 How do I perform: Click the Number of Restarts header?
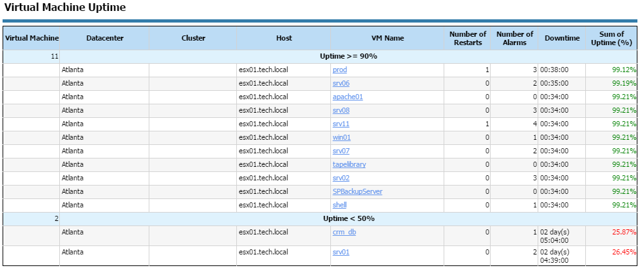pos(467,38)
